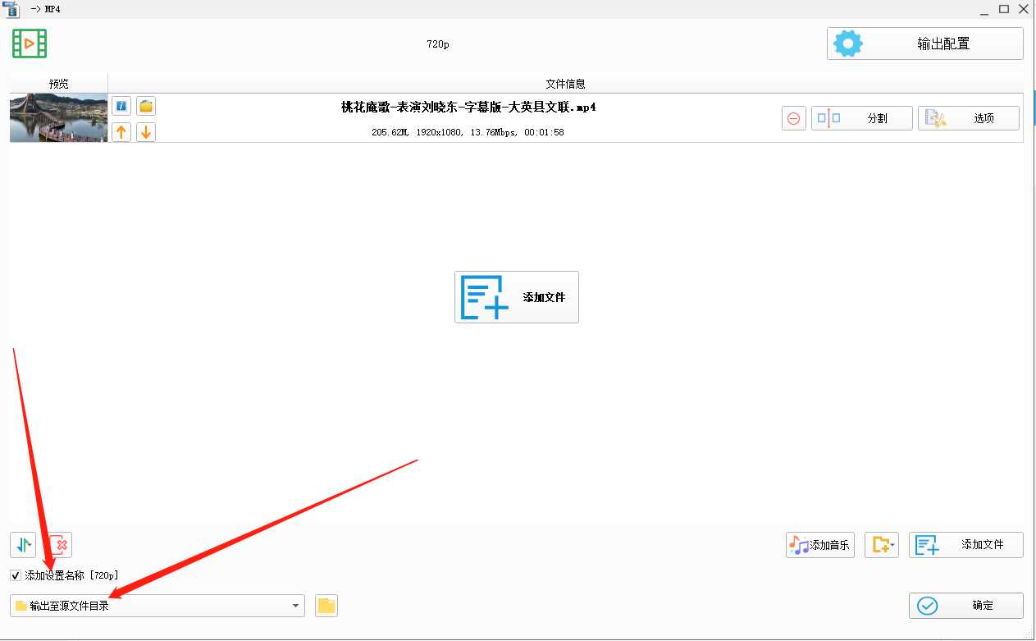Open 输出配置 output settings
1036x641 pixels.
(924, 43)
